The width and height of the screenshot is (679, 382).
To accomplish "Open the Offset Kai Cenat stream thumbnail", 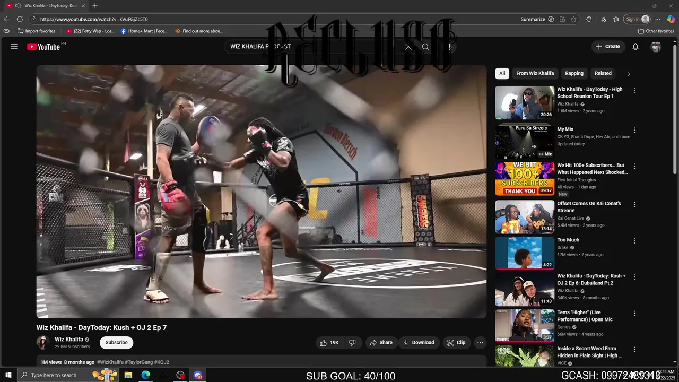I will point(525,216).
